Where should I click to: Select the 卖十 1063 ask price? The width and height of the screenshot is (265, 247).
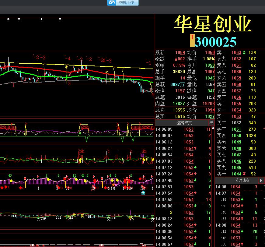point(236,52)
